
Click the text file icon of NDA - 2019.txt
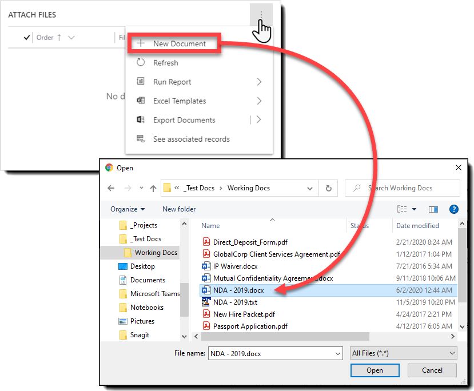(206, 302)
